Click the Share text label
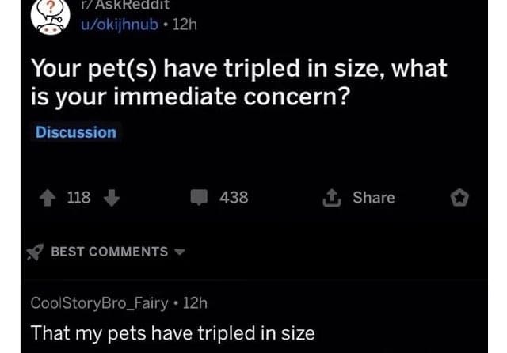This screenshot has width=507, height=353. click(373, 198)
